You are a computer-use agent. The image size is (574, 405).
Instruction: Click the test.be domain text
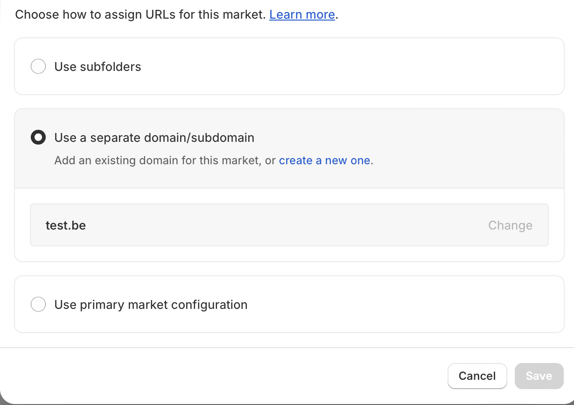[66, 225]
